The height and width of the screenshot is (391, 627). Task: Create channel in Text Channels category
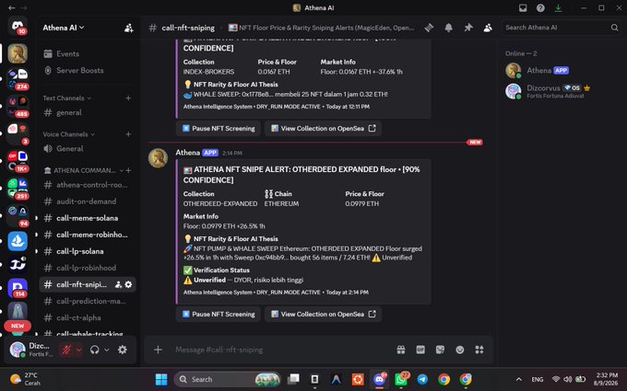pyautogui.click(x=128, y=98)
